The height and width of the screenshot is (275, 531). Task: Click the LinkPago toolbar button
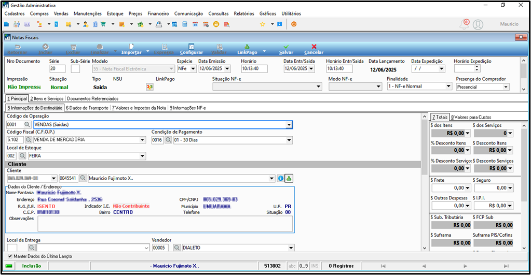point(247,49)
